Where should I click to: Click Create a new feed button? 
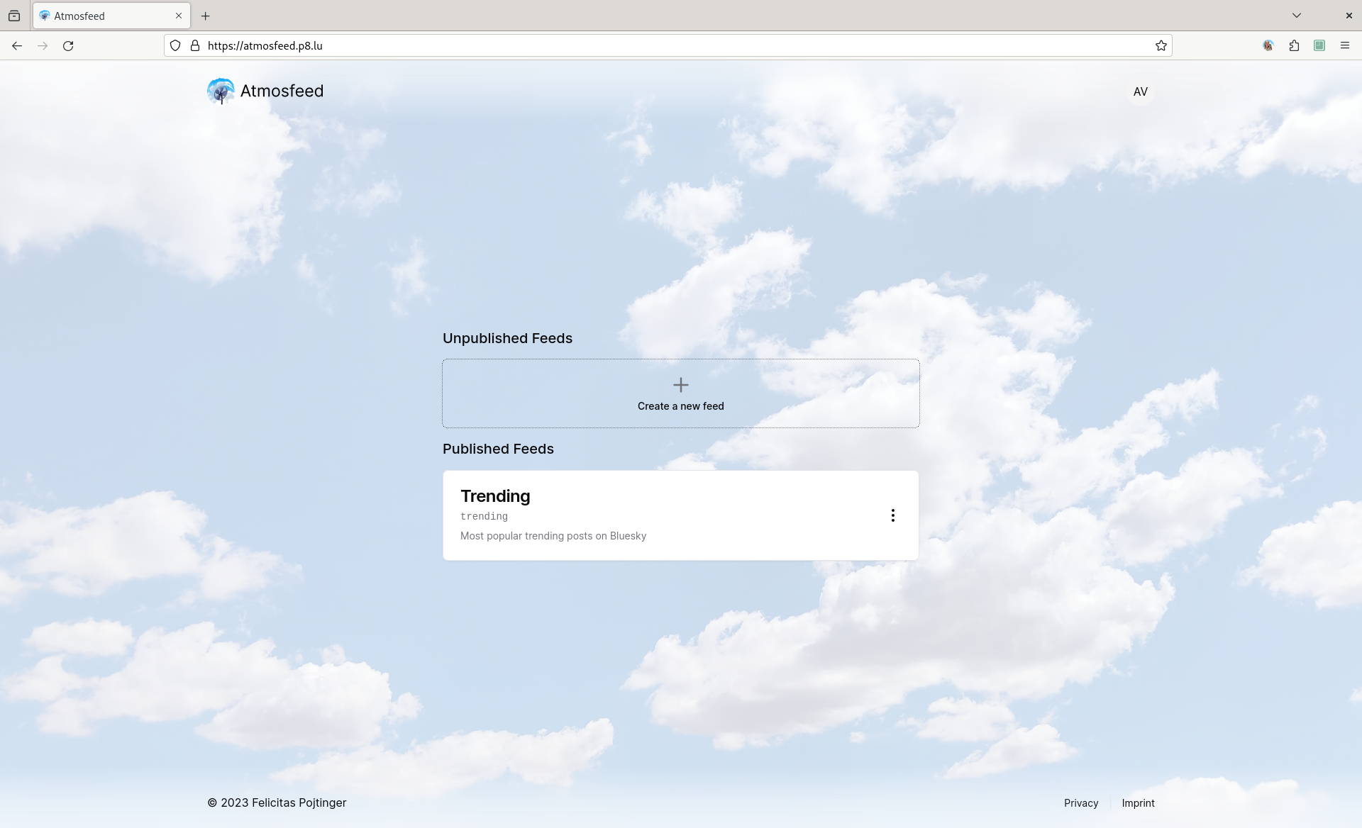(x=681, y=393)
